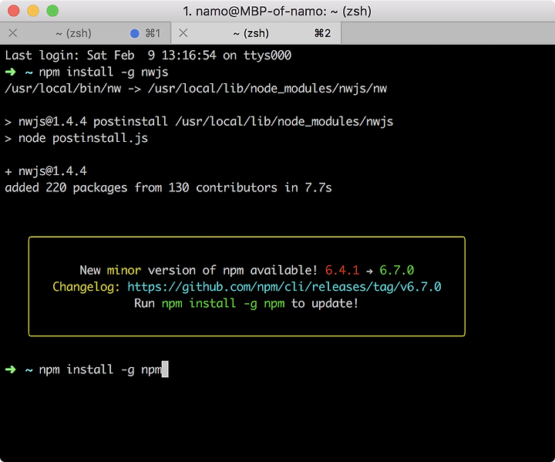This screenshot has height=462, width=555.
Task: Click the 'node postinstall.js' line
Action: [x=76, y=138]
